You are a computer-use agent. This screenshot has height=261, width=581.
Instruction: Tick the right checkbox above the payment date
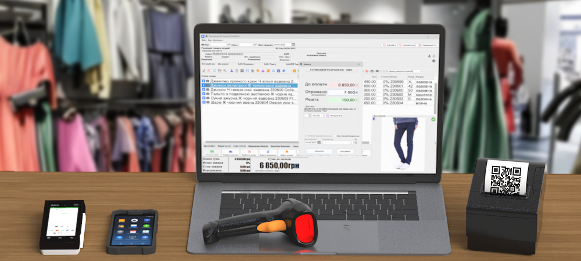pos(335,136)
